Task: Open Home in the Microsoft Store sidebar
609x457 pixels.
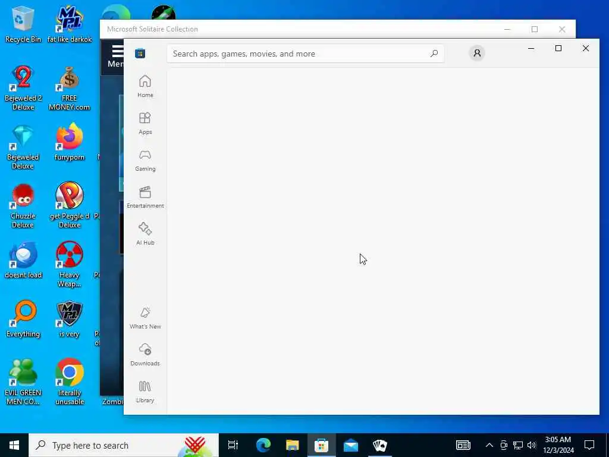Action: 145,86
